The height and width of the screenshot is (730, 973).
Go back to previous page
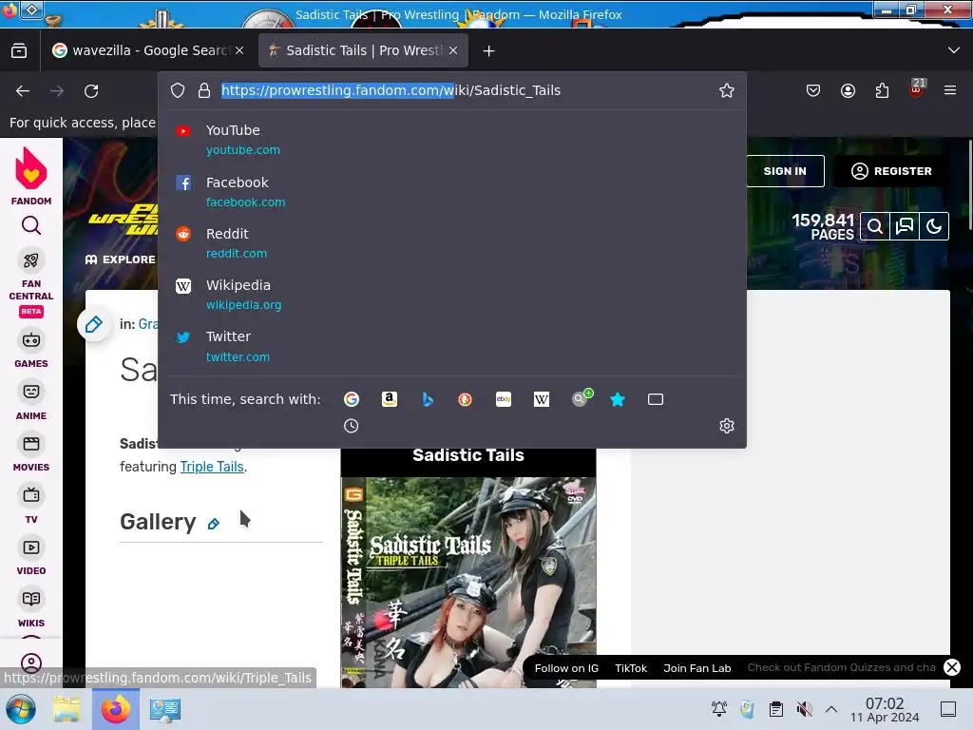tap(23, 91)
